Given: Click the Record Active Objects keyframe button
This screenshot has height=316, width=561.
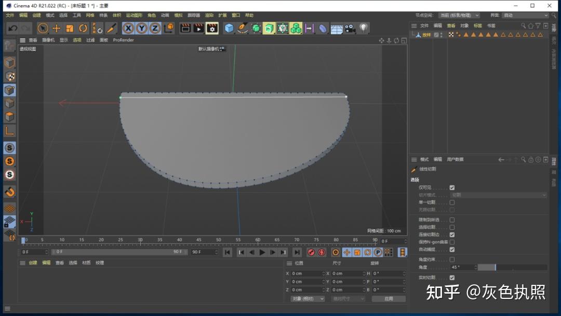Looking at the screenshot, I should [311, 252].
